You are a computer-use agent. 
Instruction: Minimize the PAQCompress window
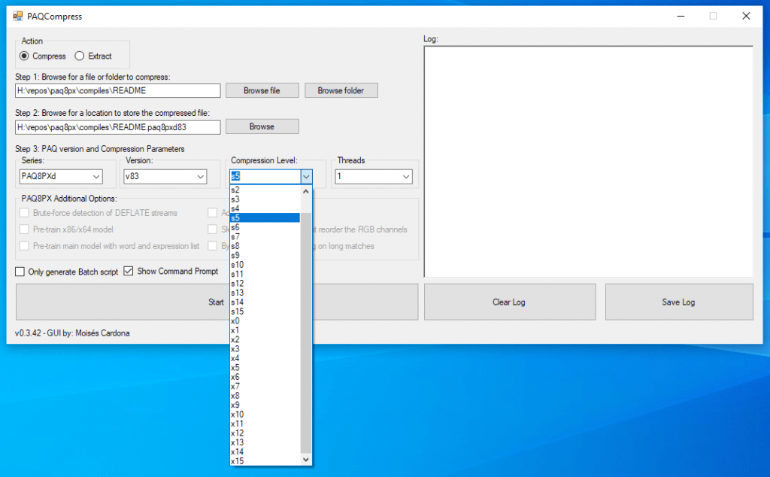[681, 17]
